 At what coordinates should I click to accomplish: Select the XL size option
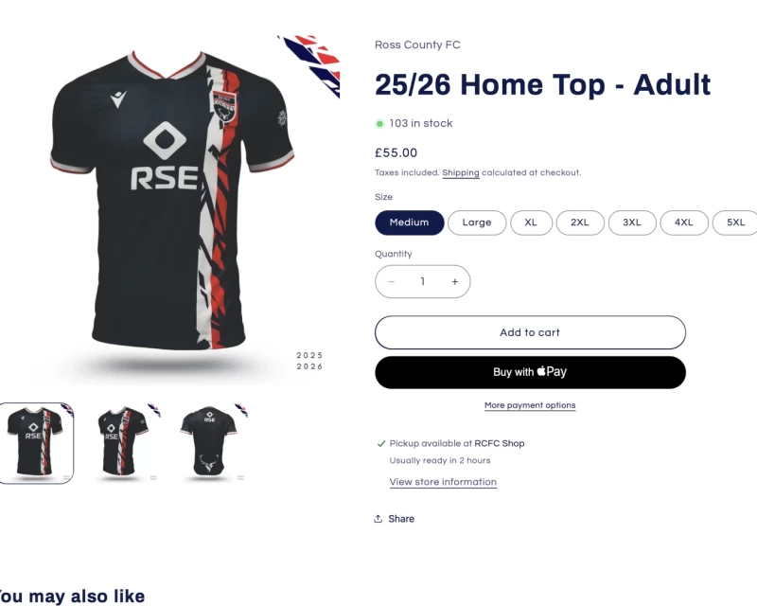531,223
